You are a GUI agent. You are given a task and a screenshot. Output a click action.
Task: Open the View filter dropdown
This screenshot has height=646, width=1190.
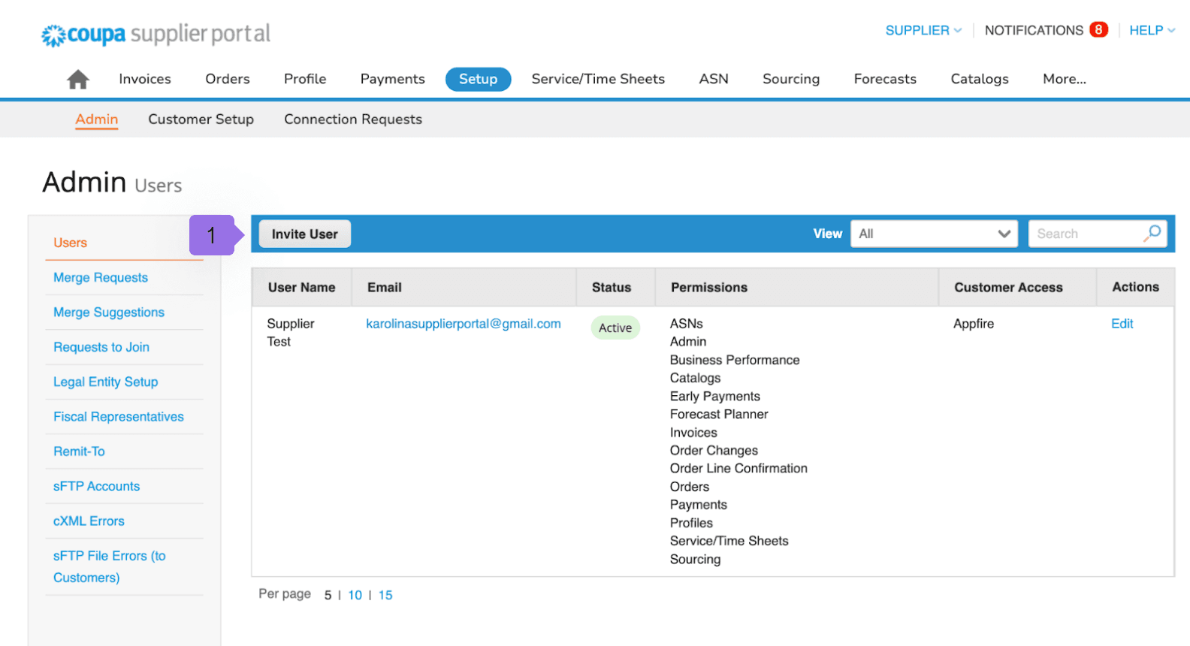[x=933, y=234]
